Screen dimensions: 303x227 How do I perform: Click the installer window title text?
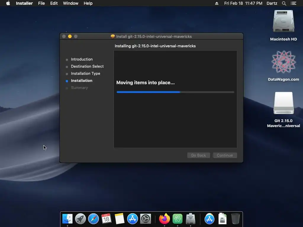[154, 36]
